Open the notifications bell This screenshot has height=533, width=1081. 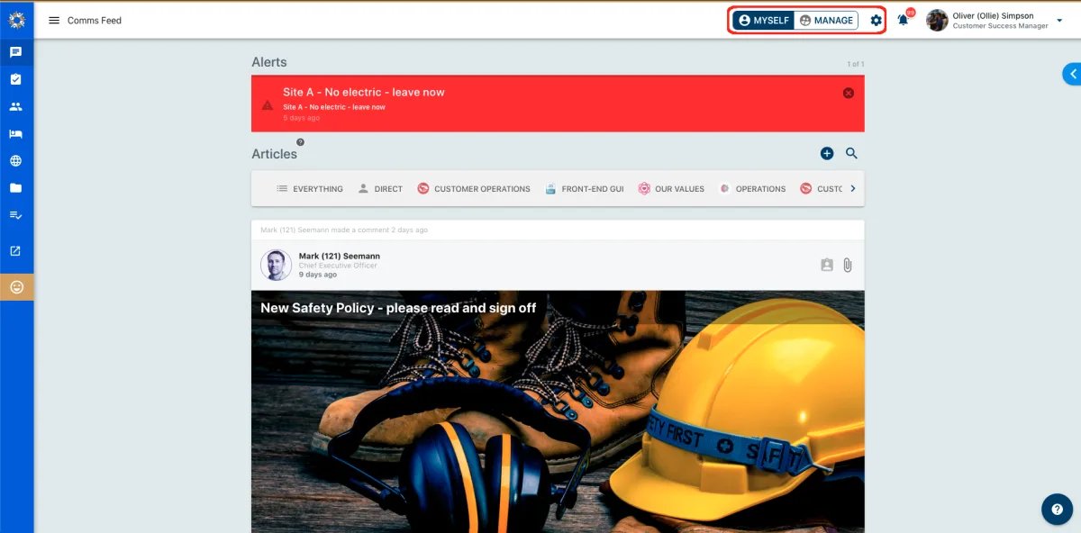tap(904, 20)
